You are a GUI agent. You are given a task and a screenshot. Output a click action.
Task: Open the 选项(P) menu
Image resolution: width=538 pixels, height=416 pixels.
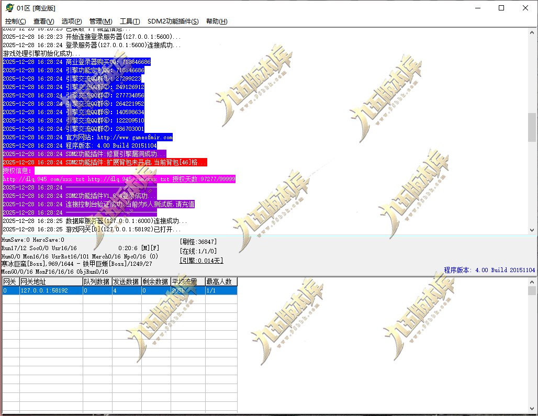pyautogui.click(x=72, y=21)
